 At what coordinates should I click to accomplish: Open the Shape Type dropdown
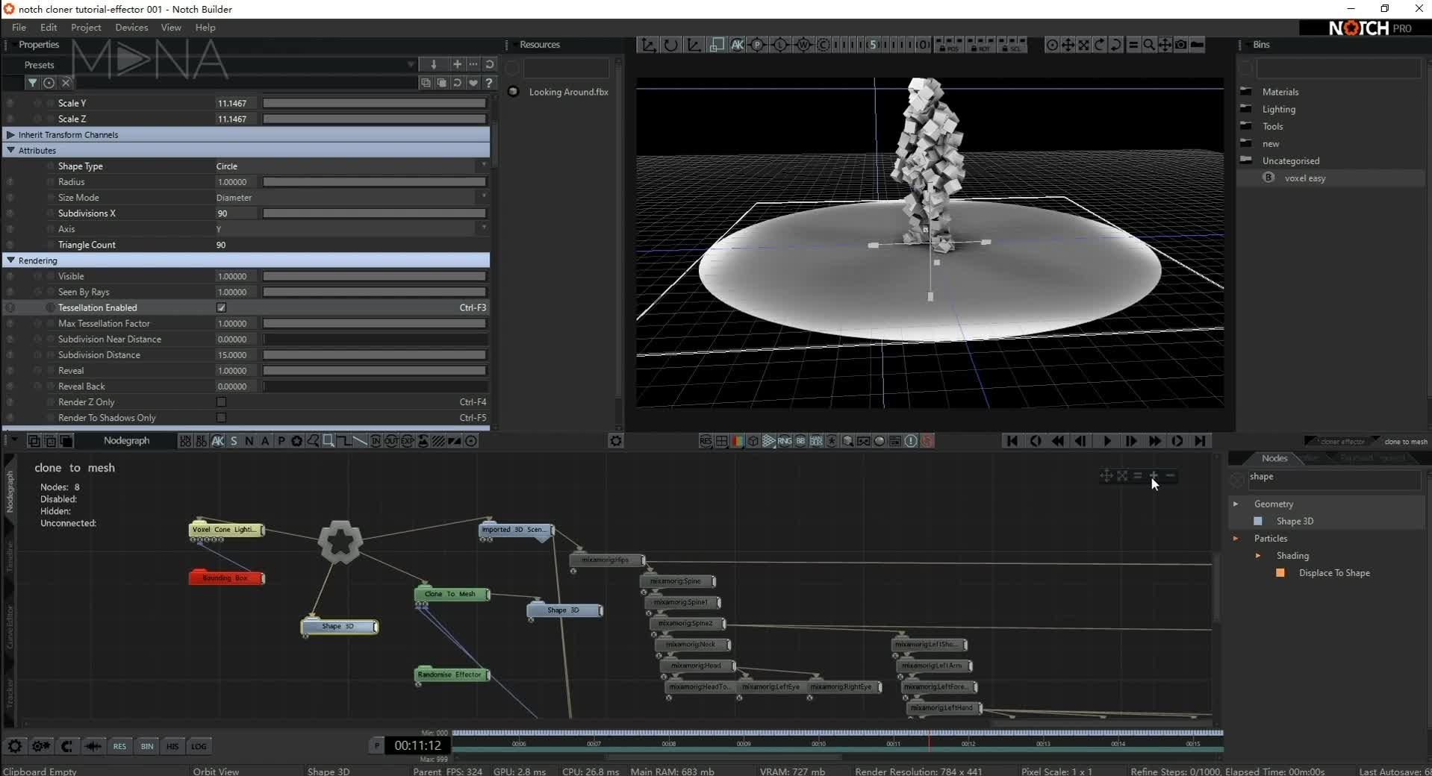351,166
